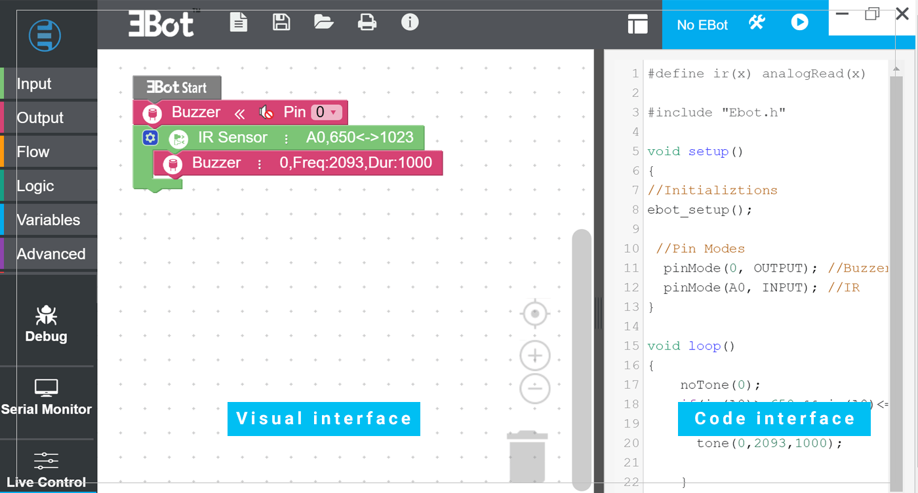Image resolution: width=918 pixels, height=493 pixels.
Task: Run program with the play button
Action: tap(799, 22)
